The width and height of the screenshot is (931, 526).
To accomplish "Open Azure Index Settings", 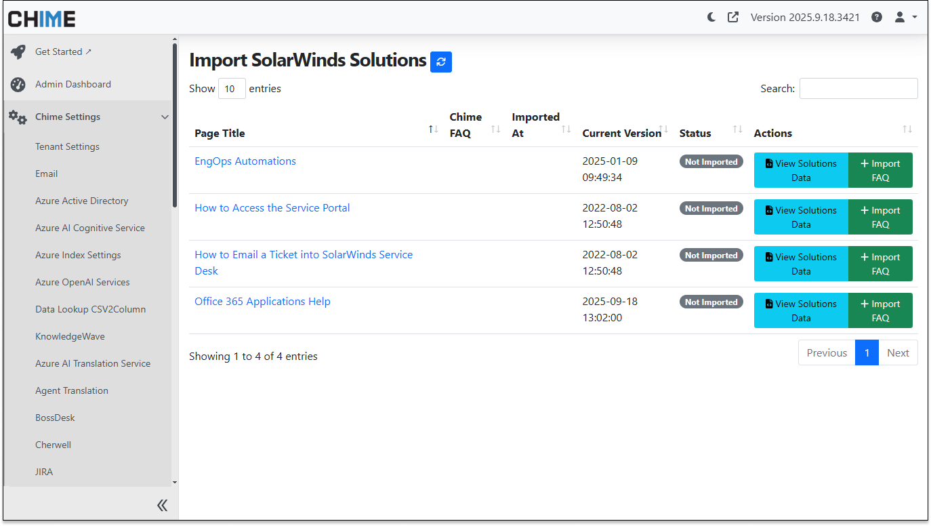I will (78, 255).
